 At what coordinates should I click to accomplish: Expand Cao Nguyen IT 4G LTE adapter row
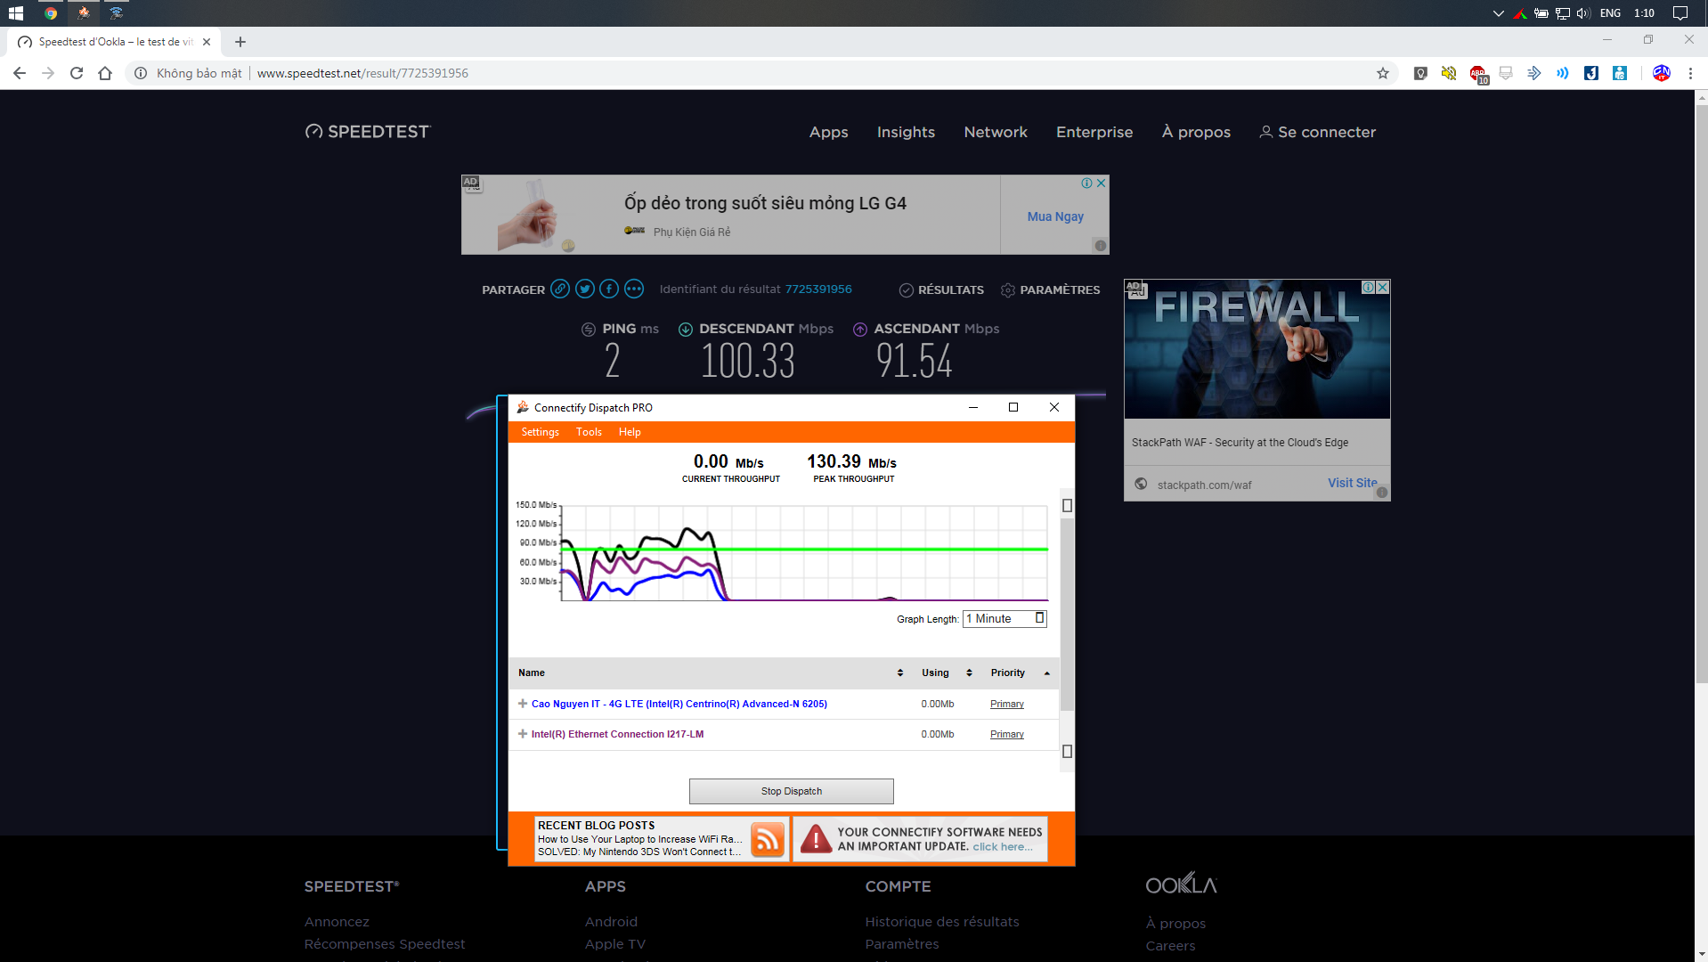pyautogui.click(x=523, y=704)
